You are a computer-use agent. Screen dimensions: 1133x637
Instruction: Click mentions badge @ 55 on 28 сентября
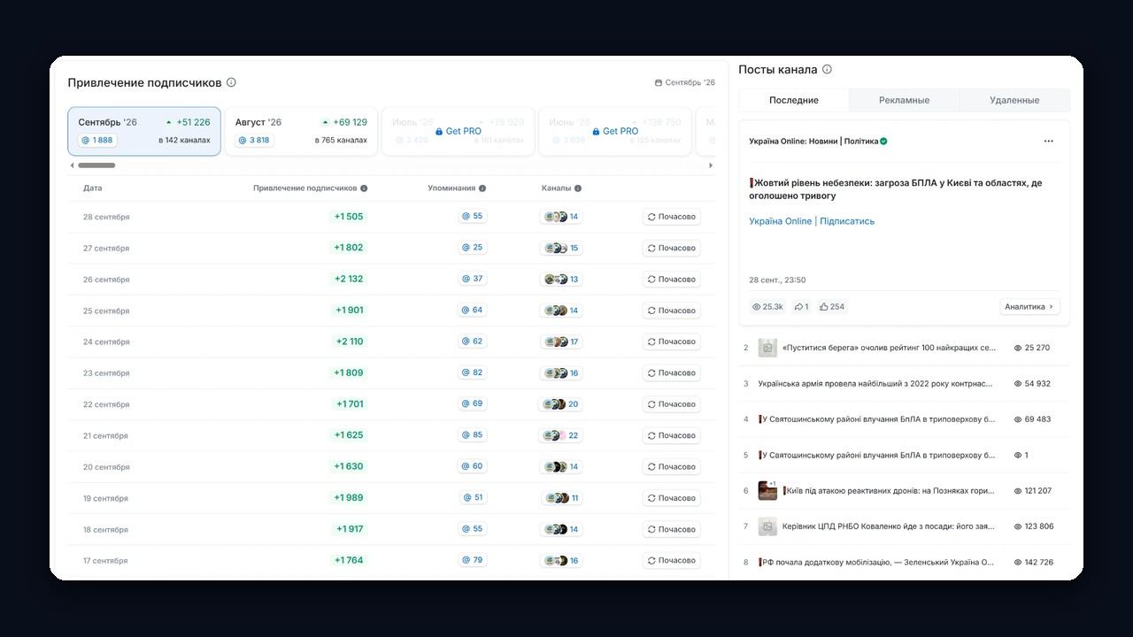473,216
